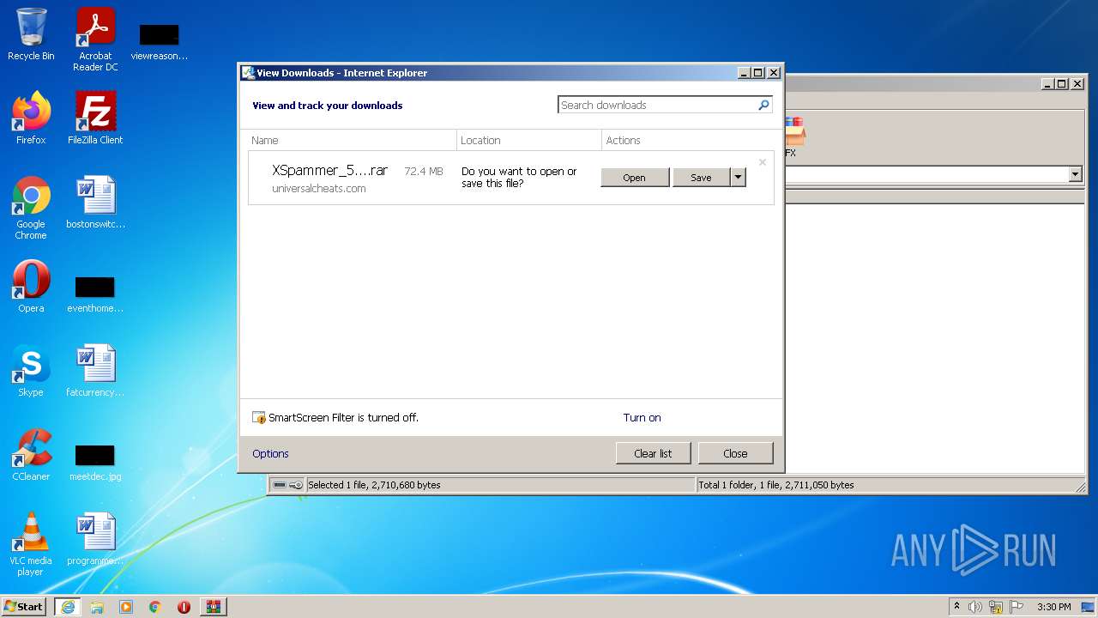This screenshot has width=1098, height=618.
Task: Maximize the View Downloads window
Action: (758, 73)
